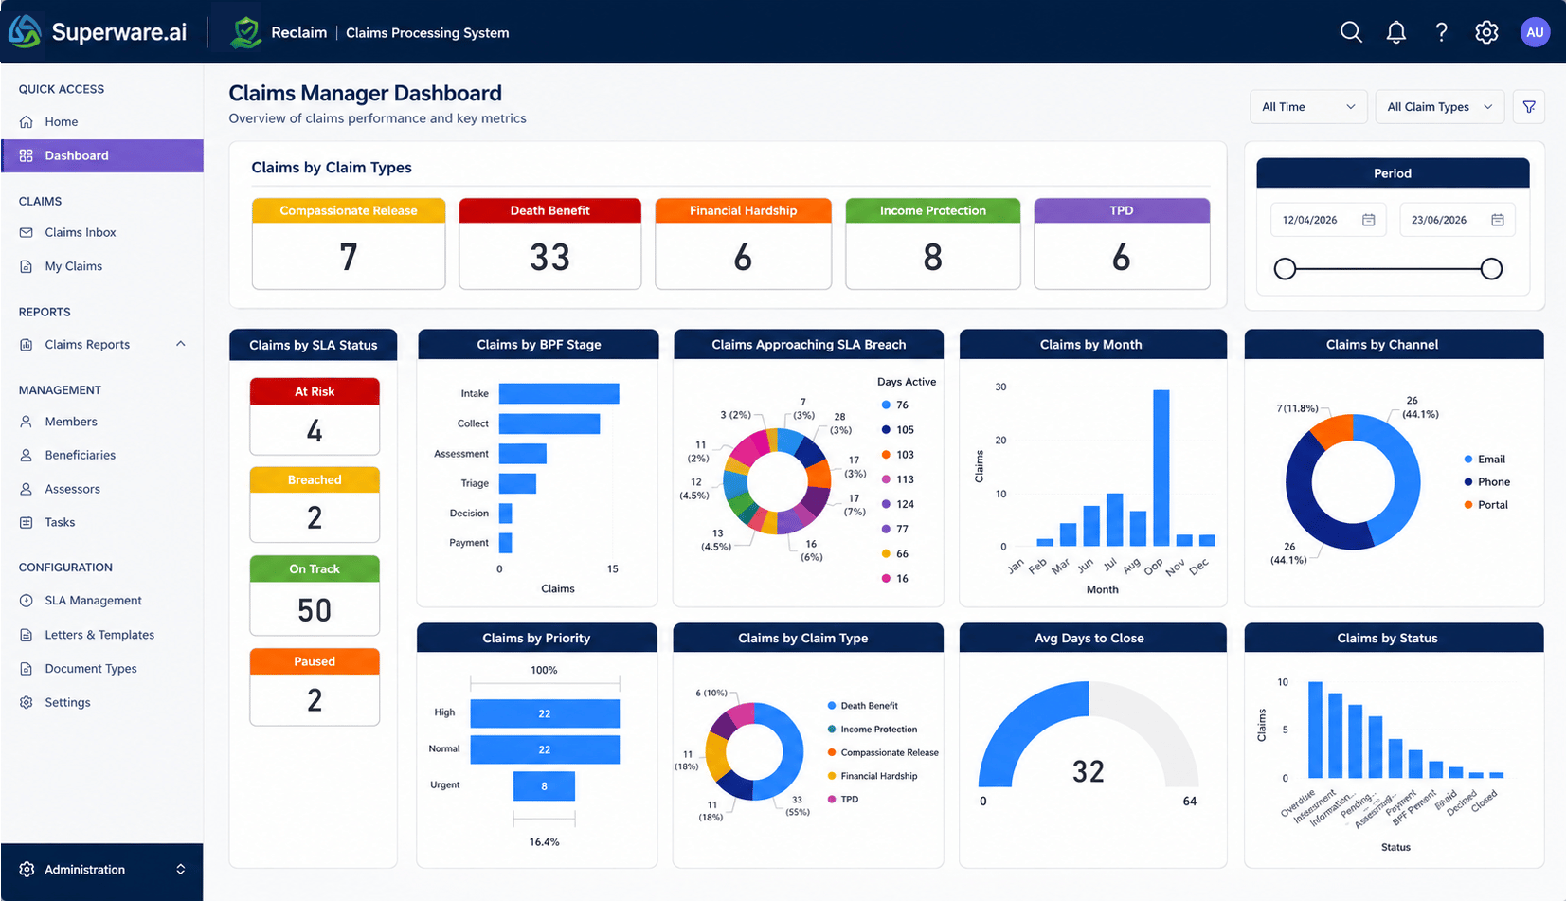Open notifications bell
The image size is (1566, 901).
(x=1396, y=32)
